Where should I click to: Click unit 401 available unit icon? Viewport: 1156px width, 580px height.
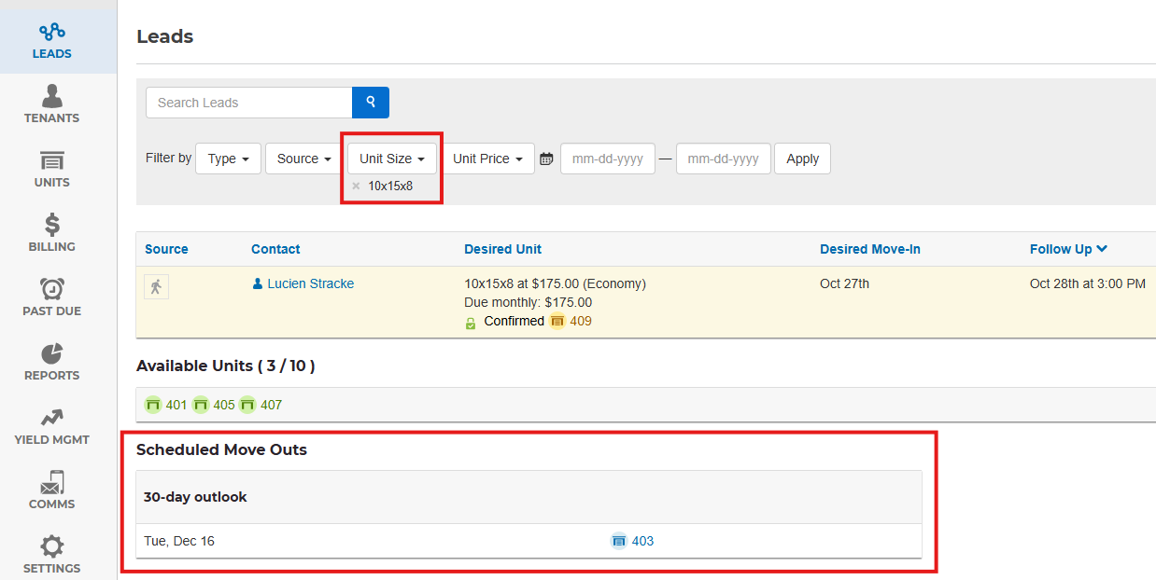(x=154, y=405)
